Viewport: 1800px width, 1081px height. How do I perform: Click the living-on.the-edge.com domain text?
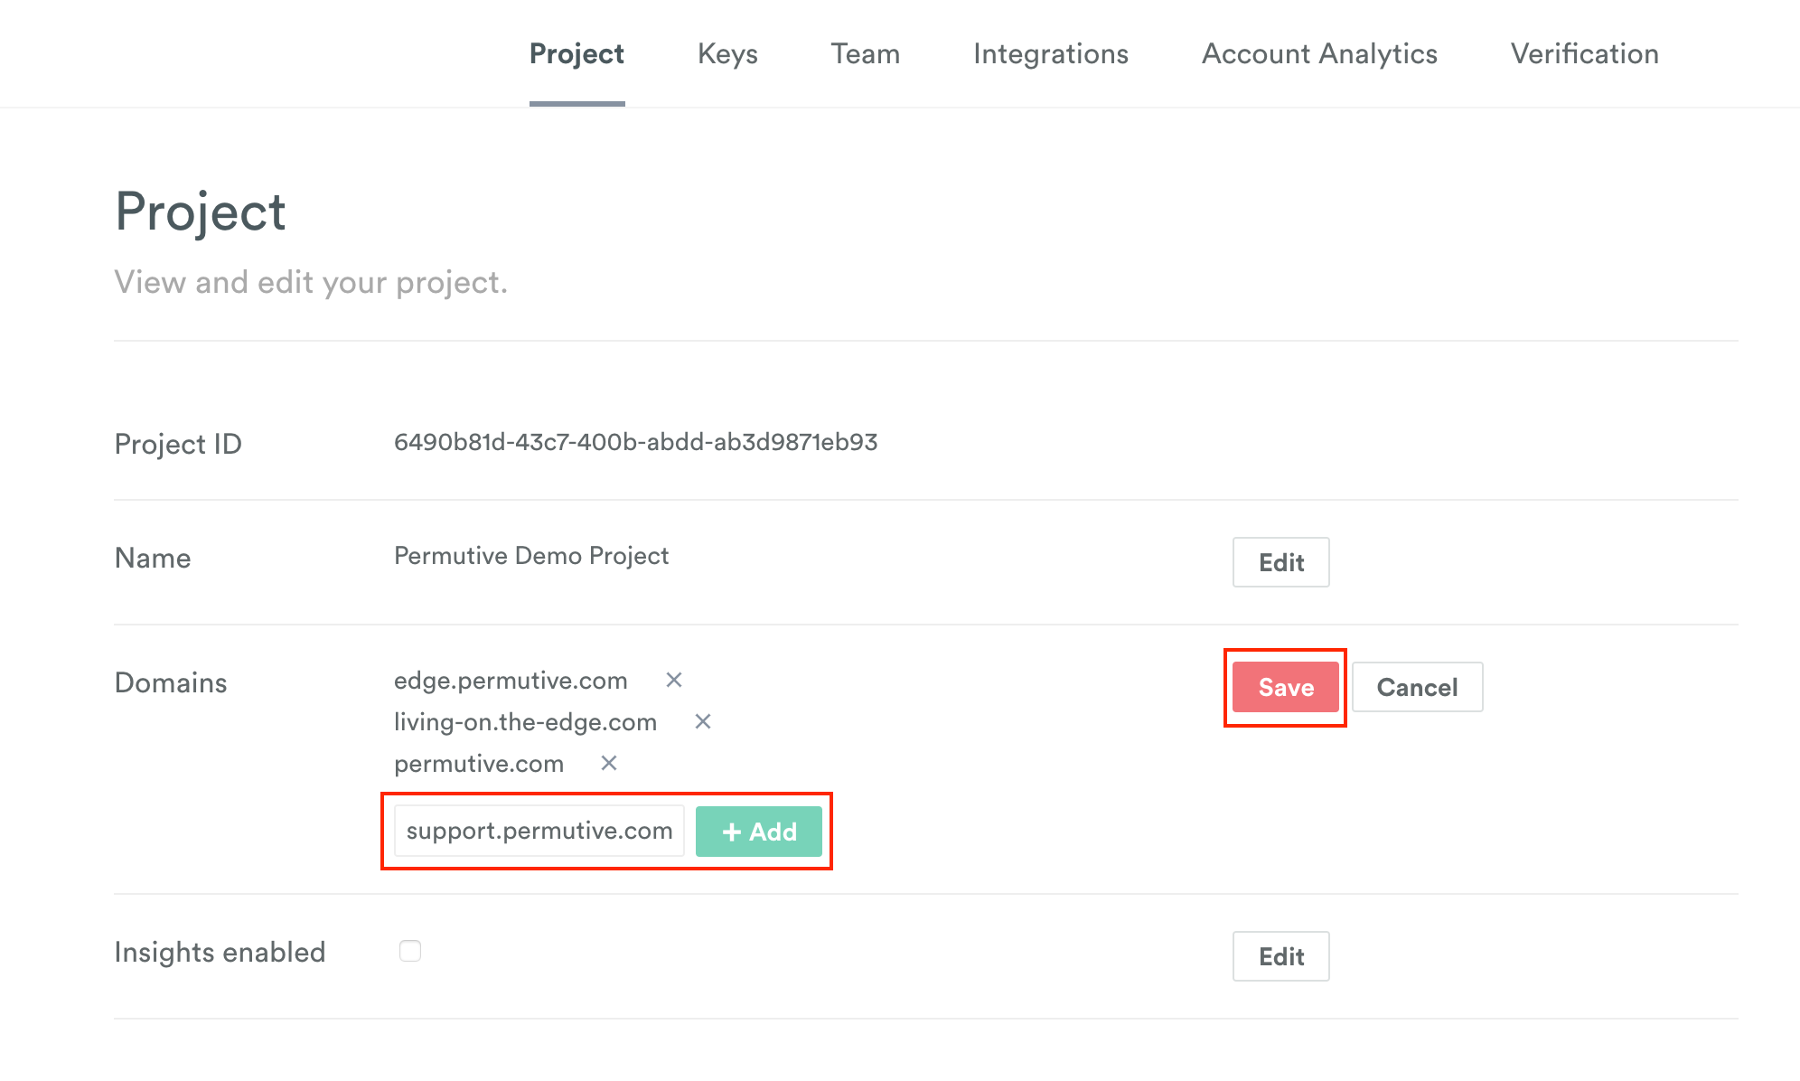(x=525, y=722)
